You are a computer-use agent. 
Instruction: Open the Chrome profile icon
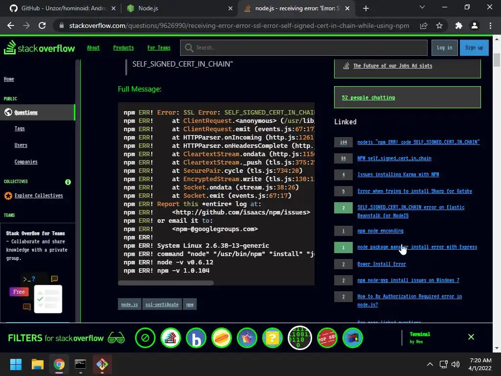[475, 25]
